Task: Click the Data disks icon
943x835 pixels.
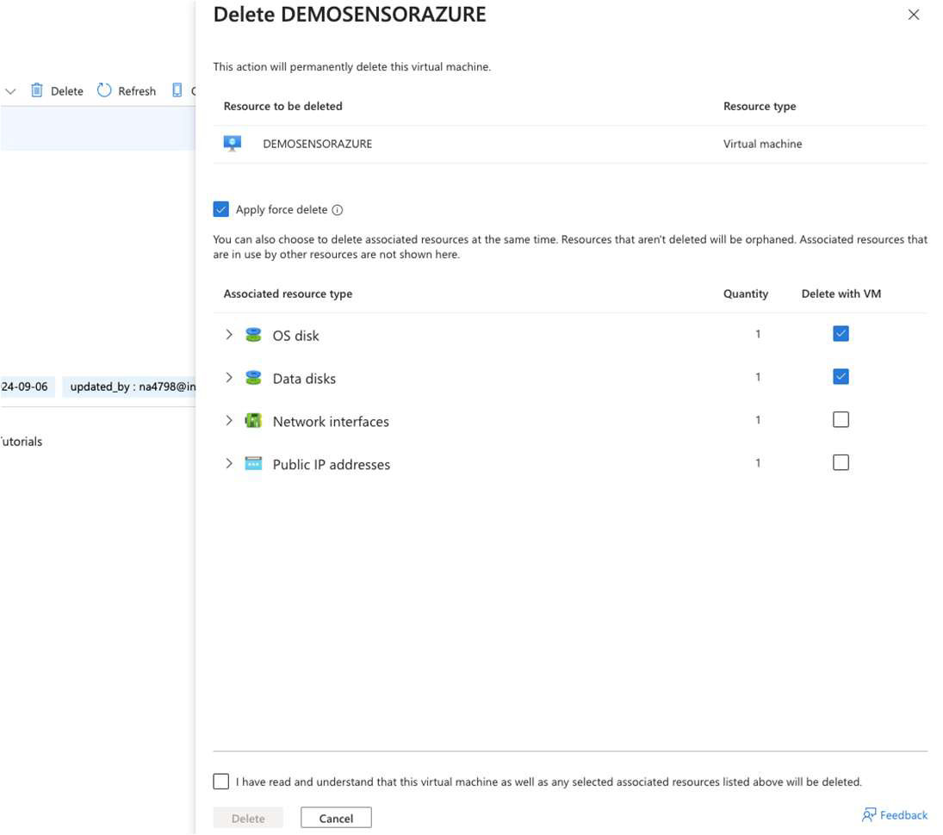Action: pos(253,377)
